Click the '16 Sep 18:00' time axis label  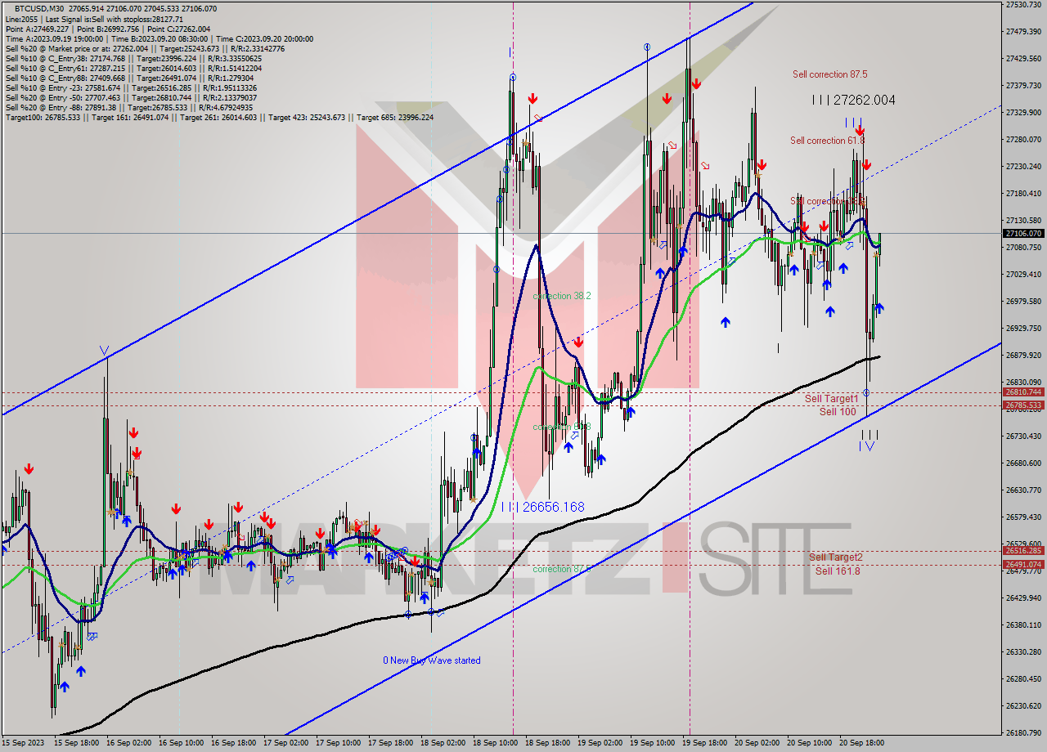tap(233, 743)
